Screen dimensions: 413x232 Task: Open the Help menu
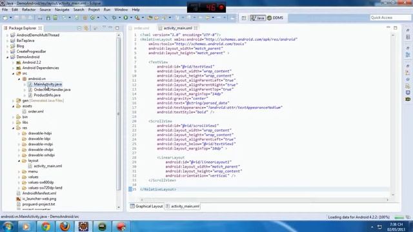point(136,10)
